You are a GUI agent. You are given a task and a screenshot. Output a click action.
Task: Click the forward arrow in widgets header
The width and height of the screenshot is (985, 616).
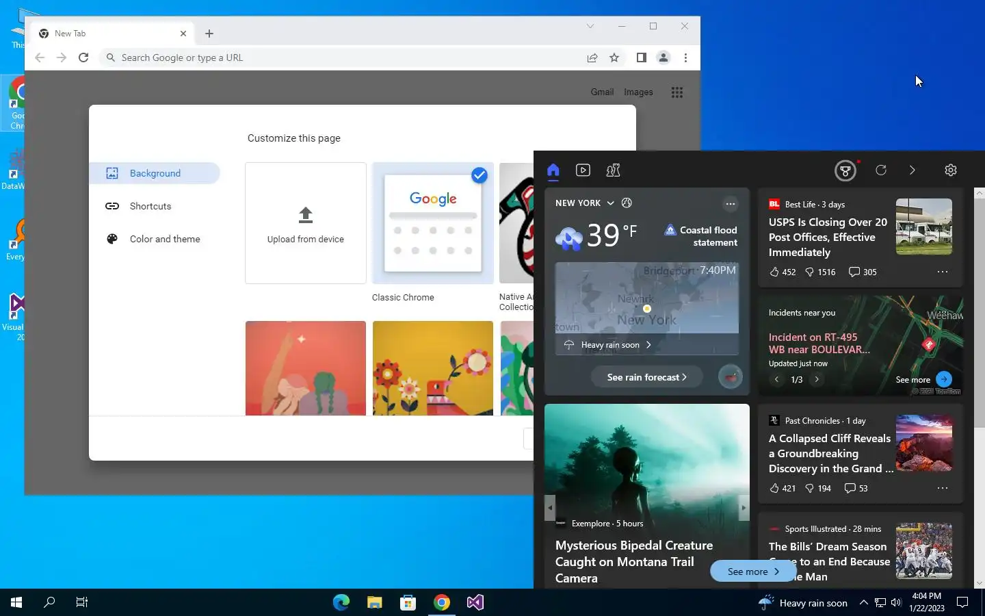[912, 170]
